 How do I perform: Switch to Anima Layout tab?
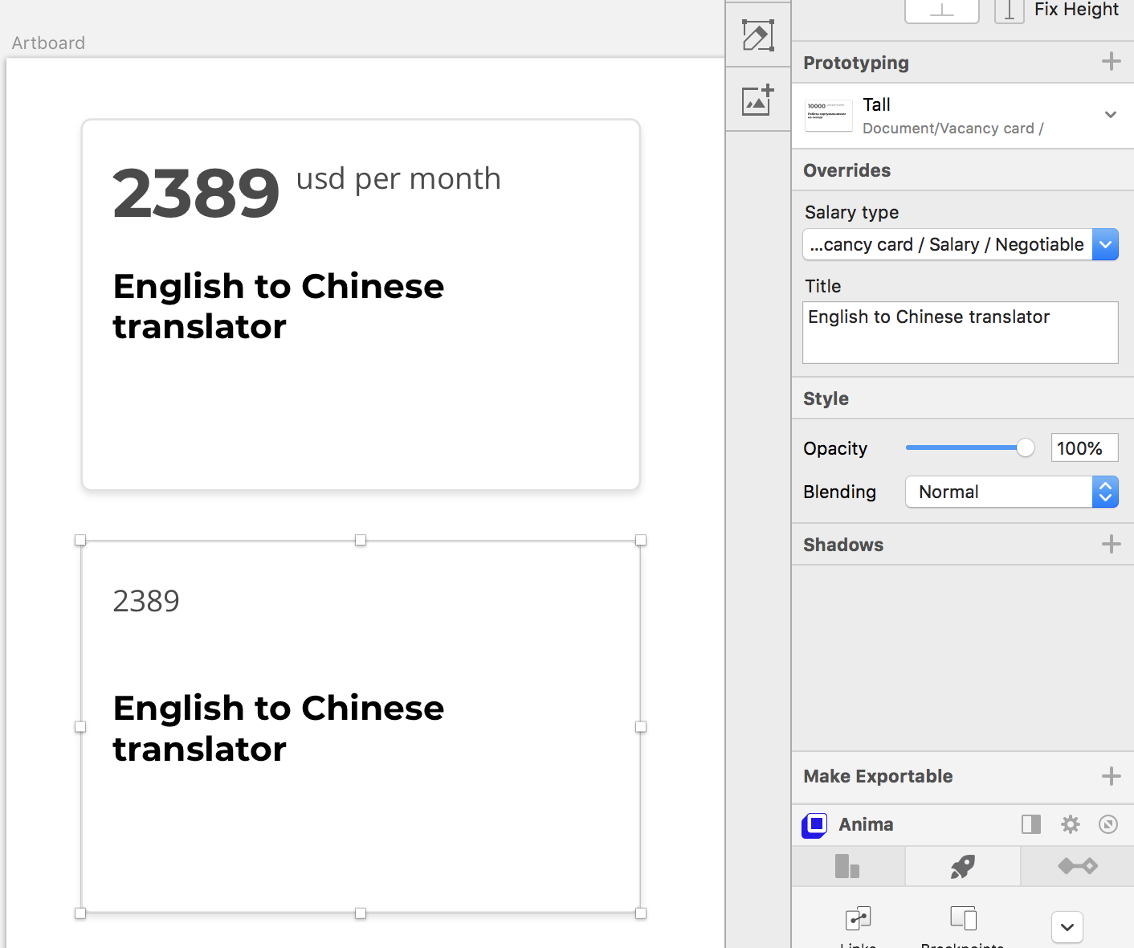tap(847, 866)
